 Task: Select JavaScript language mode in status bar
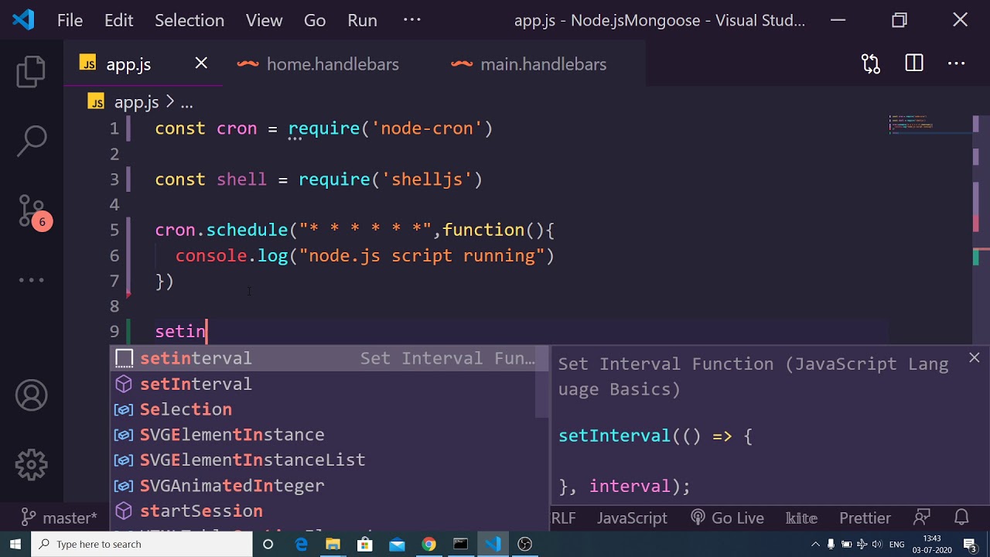click(x=632, y=518)
